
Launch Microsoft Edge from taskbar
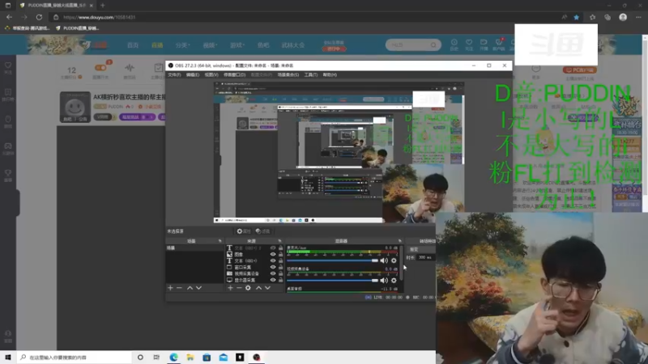(x=173, y=358)
